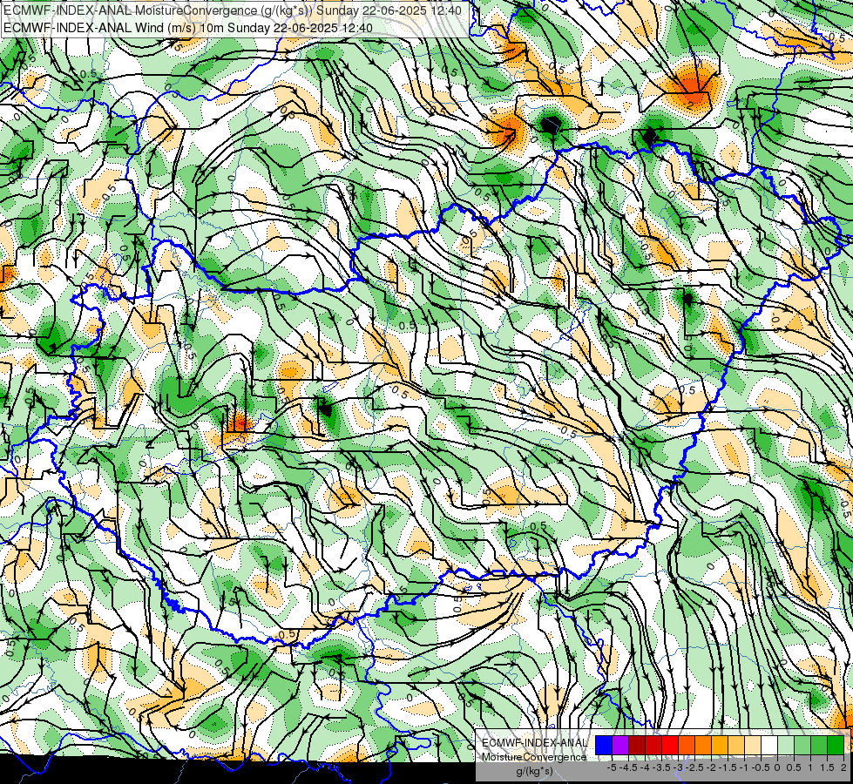Click the purple legend swatch between -5 and -4.5
Screen dimensions: 853x784
pos(620,746)
